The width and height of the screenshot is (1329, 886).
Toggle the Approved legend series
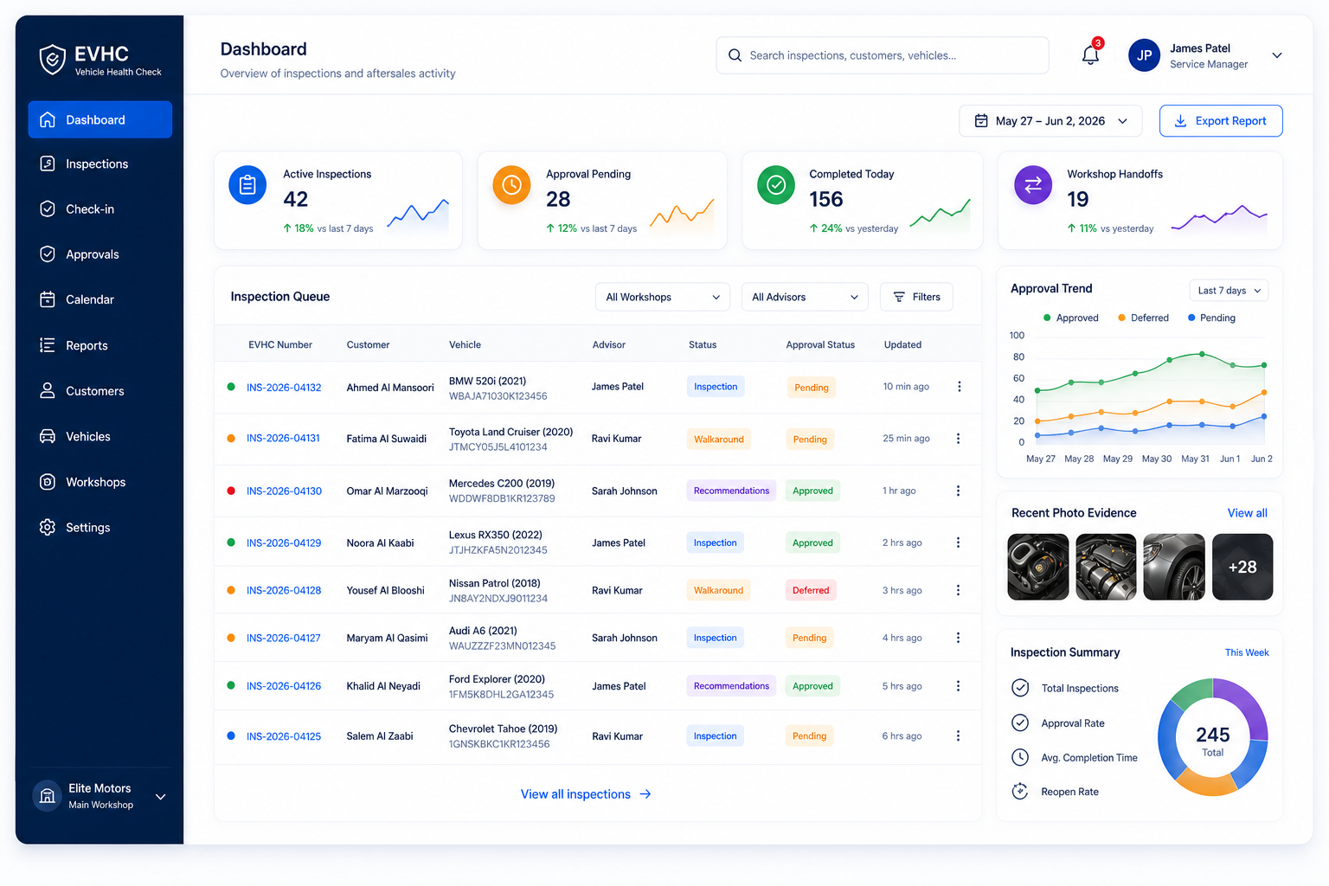pyautogui.click(x=1071, y=318)
